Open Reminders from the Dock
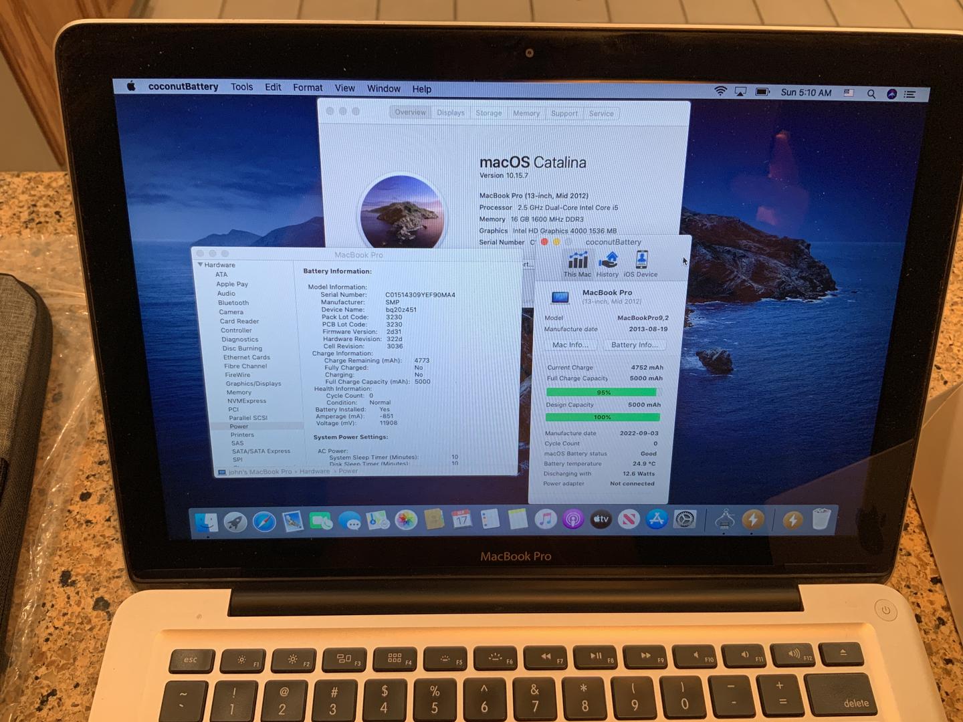The height and width of the screenshot is (722, 963). 490,519
